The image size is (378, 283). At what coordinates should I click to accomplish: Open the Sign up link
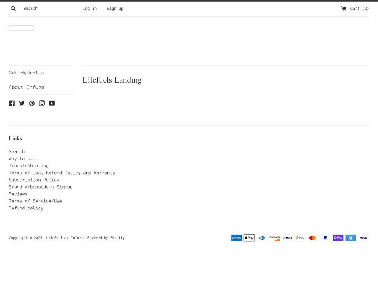[115, 9]
